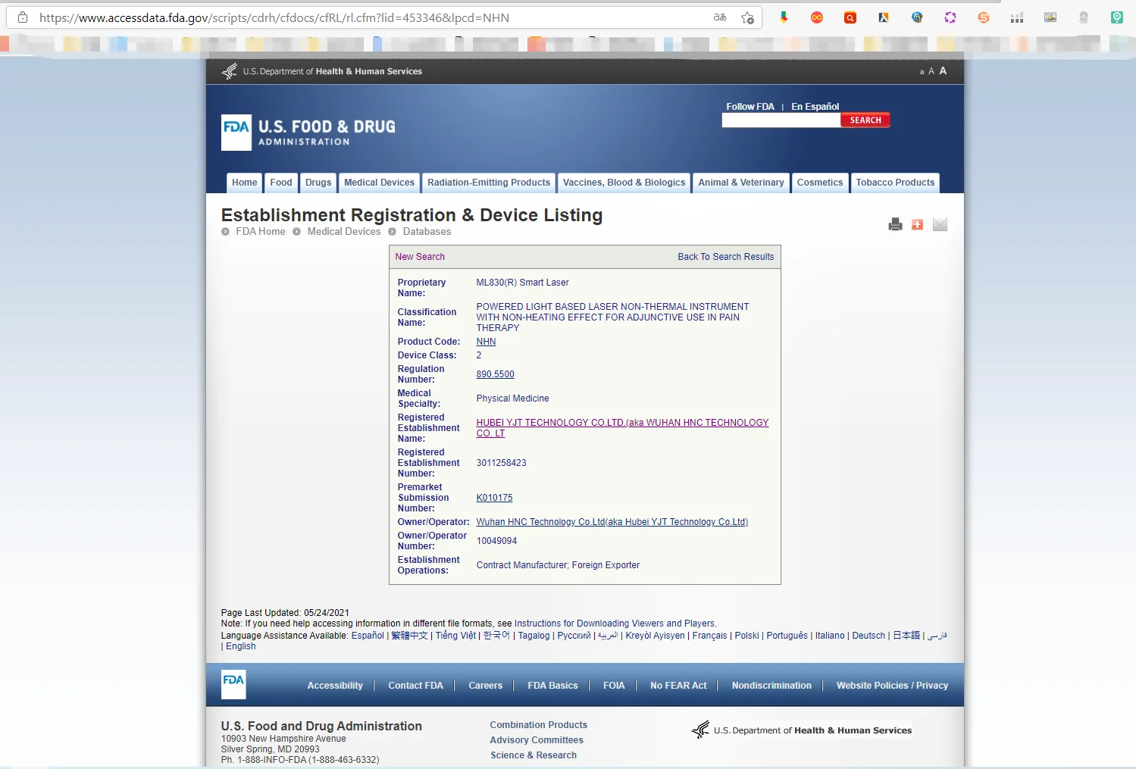1136x769 pixels.
Task: Open HUBEI YJT TECHNOLOGY establishment link
Action: 622,428
